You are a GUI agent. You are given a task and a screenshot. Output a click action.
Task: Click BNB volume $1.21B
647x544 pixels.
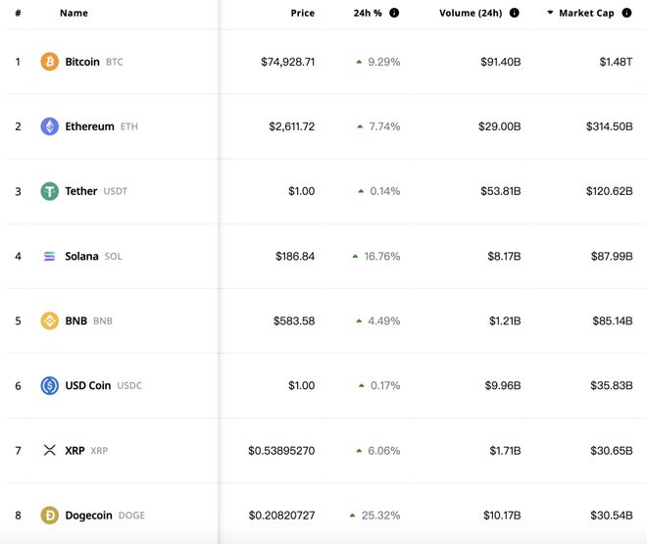point(505,321)
